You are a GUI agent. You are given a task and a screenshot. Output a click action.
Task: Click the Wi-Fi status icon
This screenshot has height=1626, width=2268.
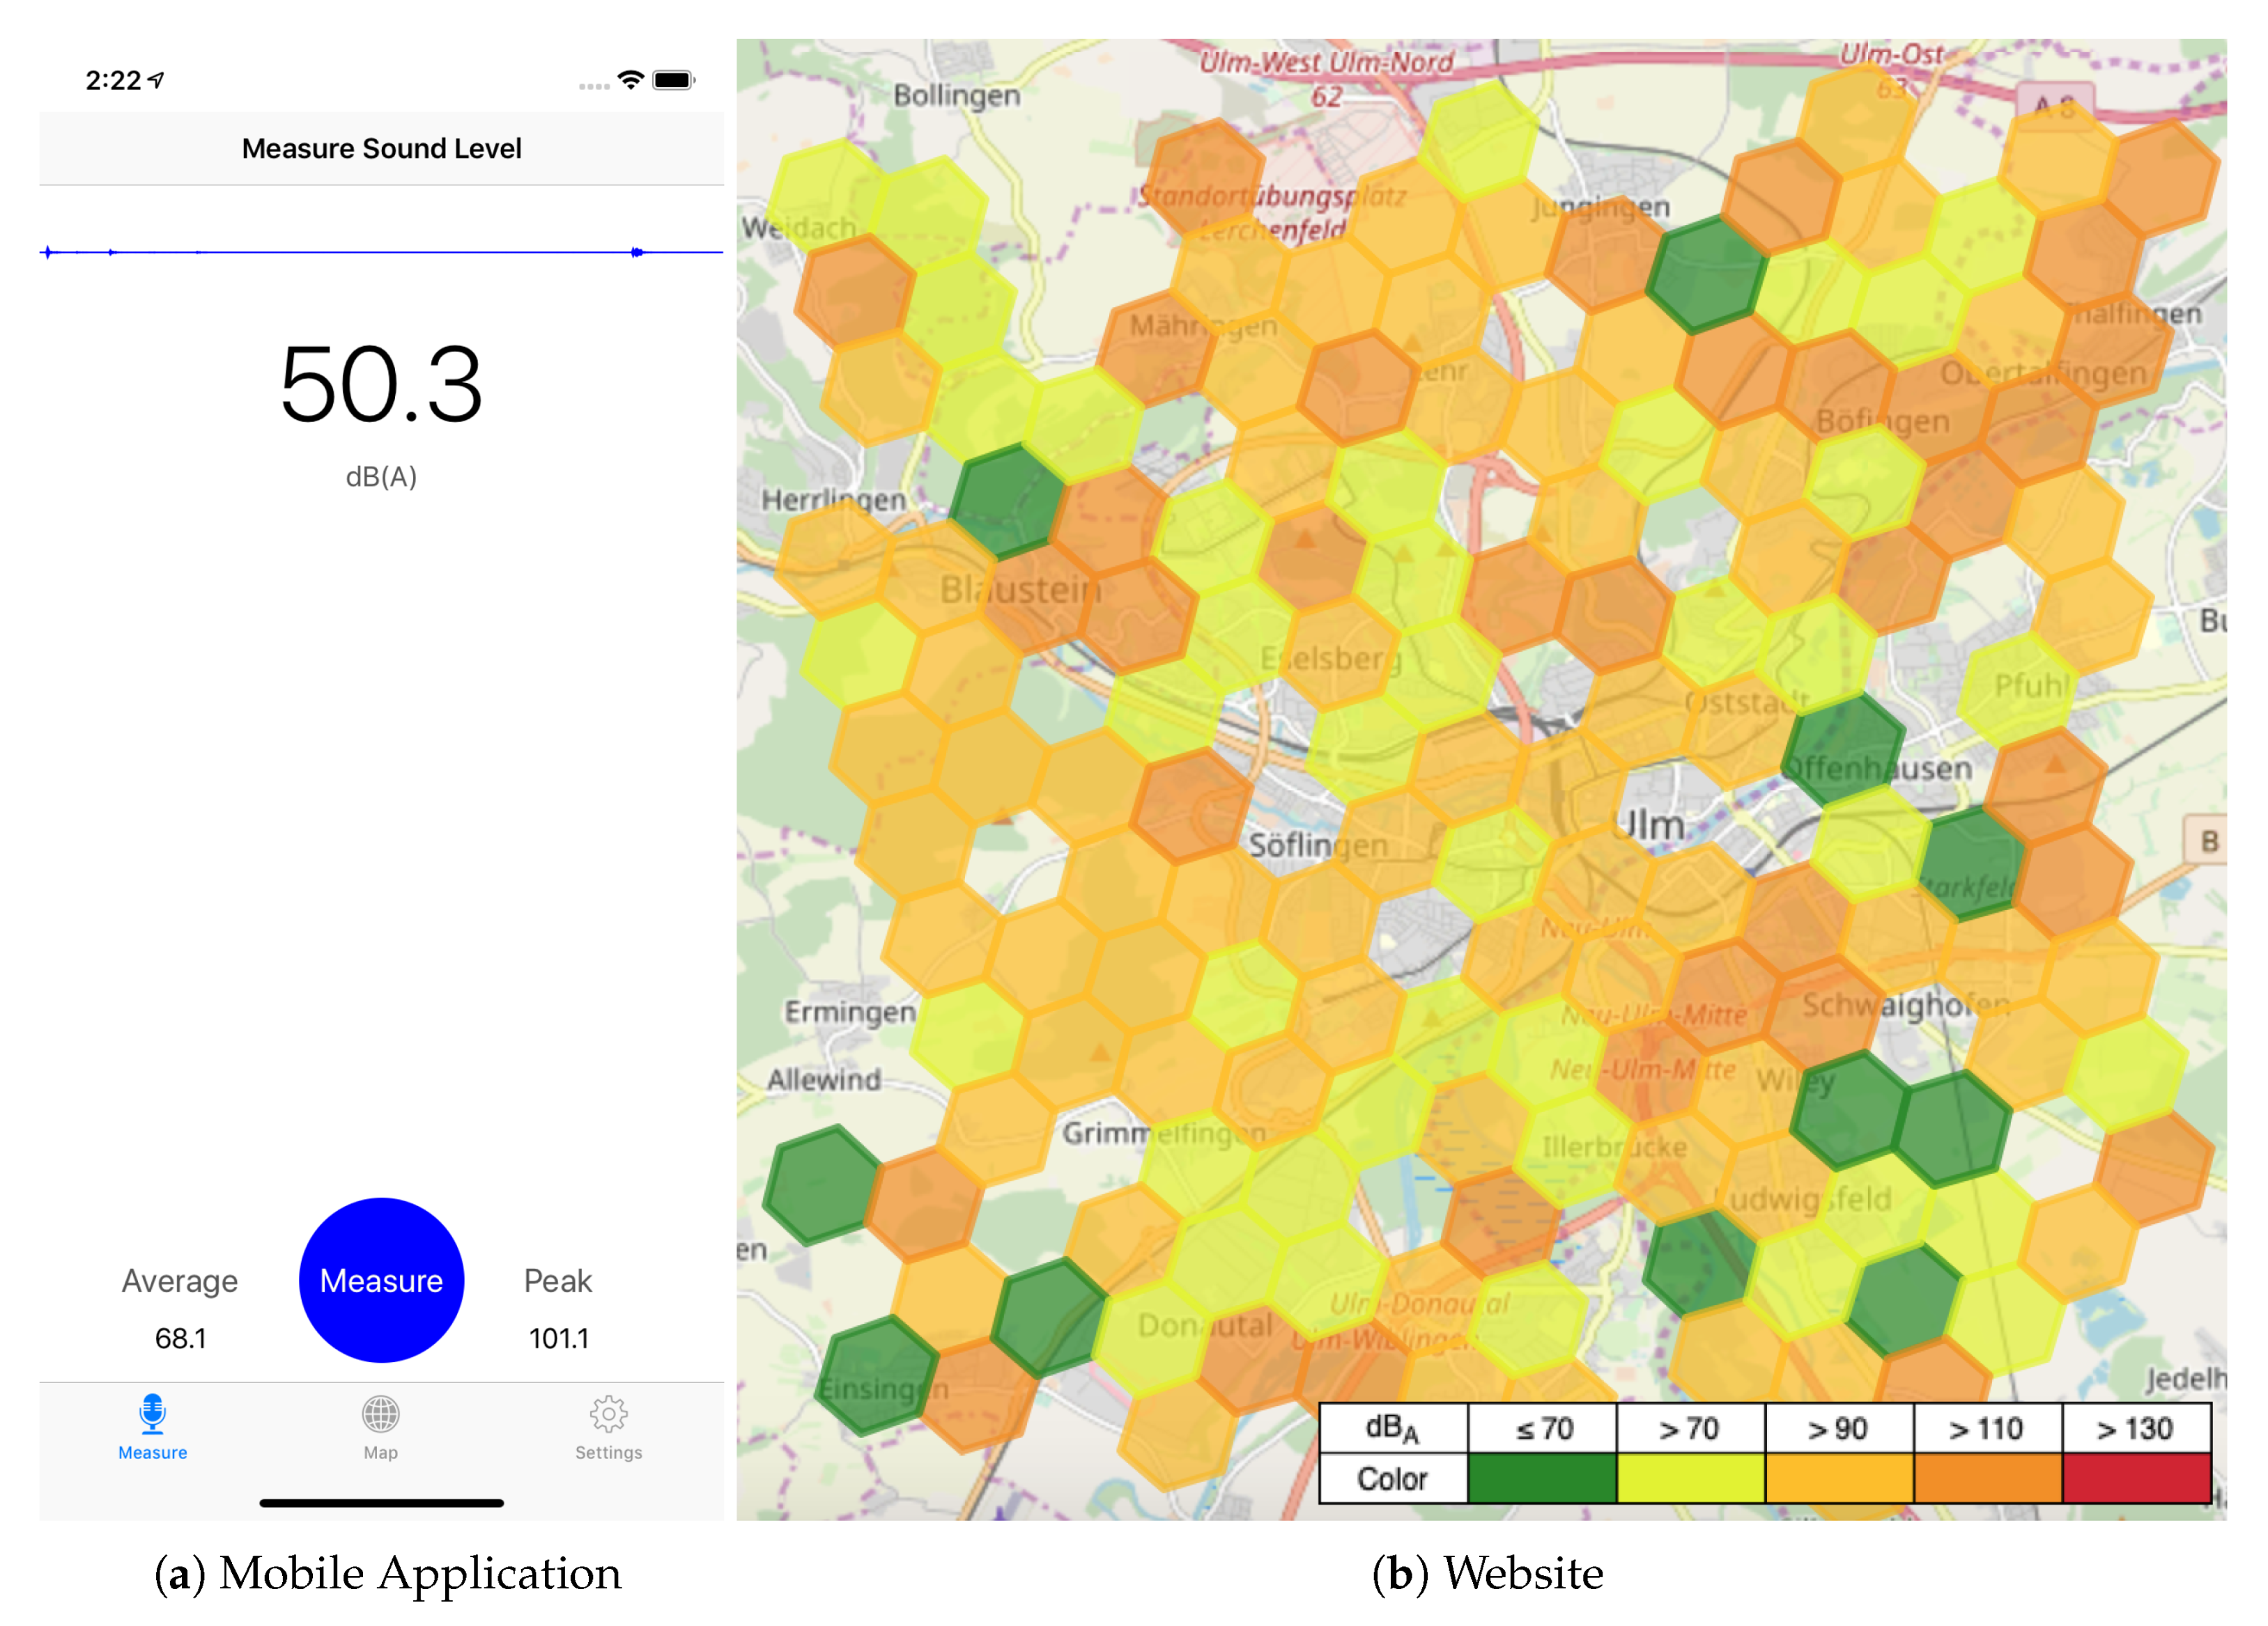pos(630,80)
